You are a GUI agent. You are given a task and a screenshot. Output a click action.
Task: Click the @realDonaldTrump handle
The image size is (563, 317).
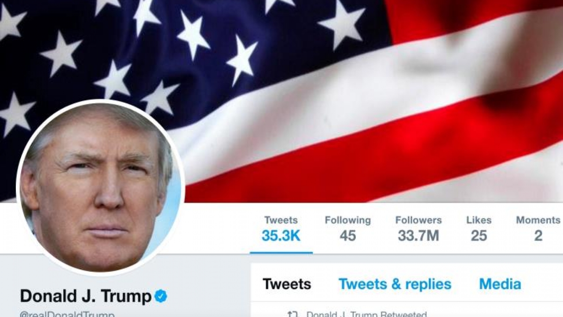[x=67, y=314]
